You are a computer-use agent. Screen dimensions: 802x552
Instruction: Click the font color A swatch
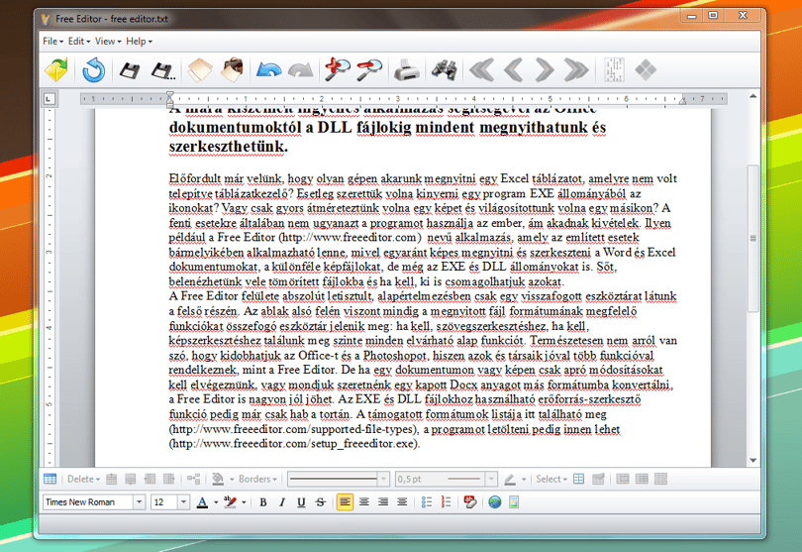(x=203, y=502)
